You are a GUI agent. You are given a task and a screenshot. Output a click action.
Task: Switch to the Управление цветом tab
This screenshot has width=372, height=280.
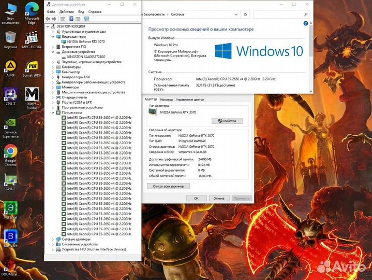[x=190, y=100]
